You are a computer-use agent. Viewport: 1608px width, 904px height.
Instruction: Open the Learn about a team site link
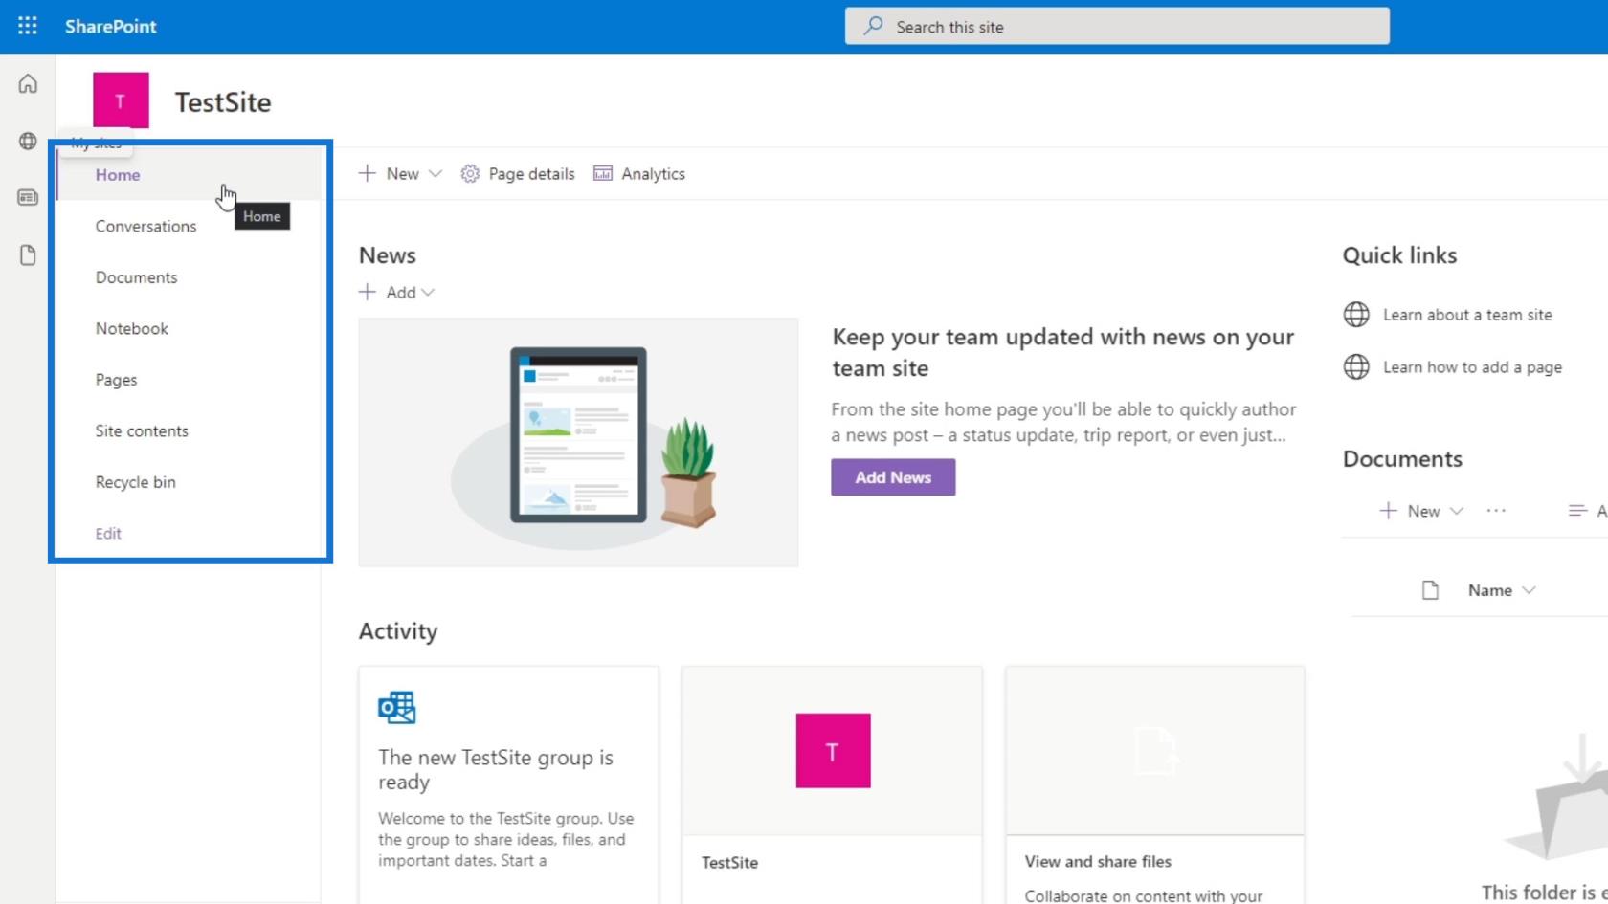[1467, 314]
